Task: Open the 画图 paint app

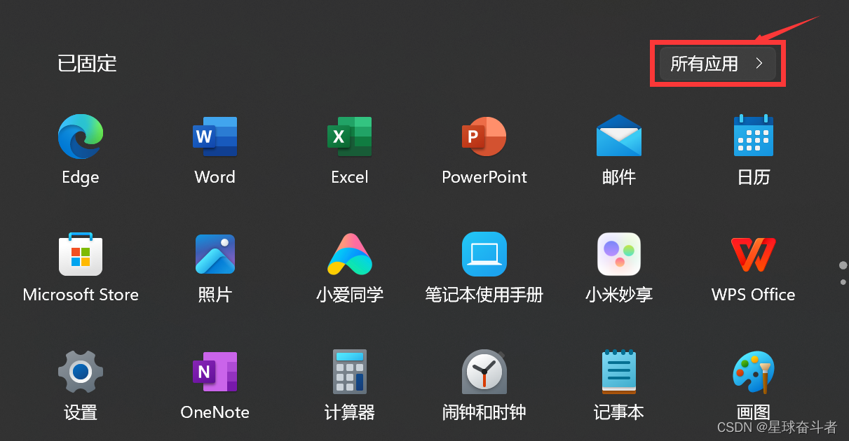Action: [754, 372]
